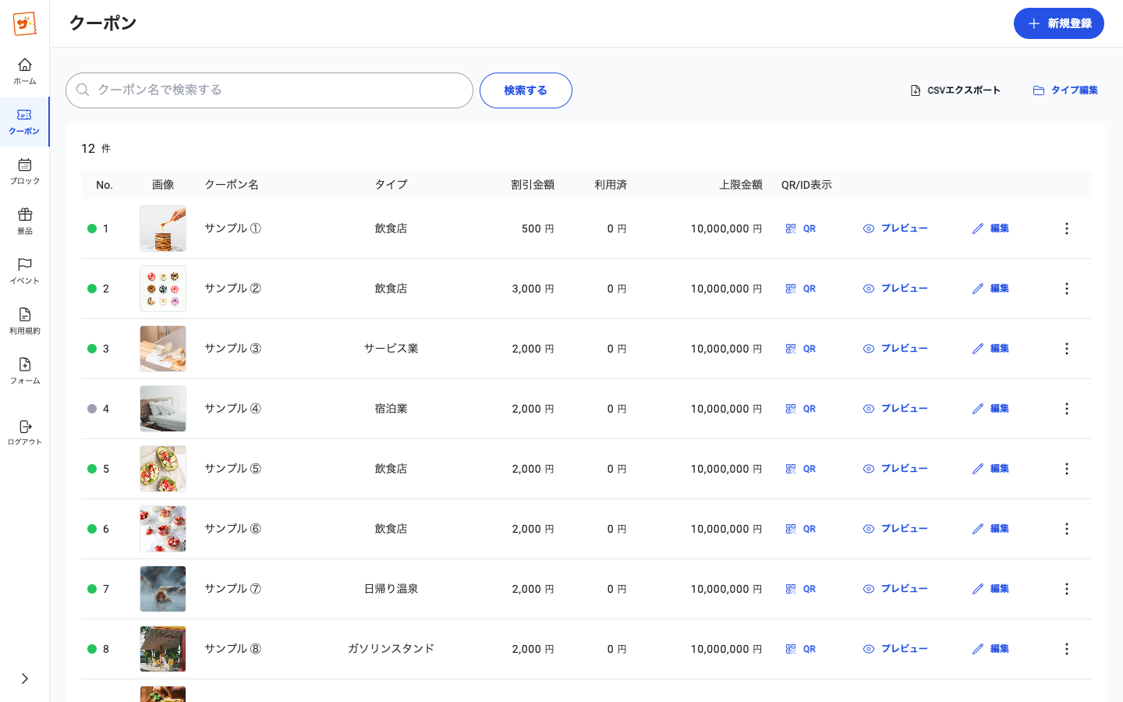This screenshot has width=1123, height=702.
Task: Open 利用規約 document page
Action: (24, 321)
